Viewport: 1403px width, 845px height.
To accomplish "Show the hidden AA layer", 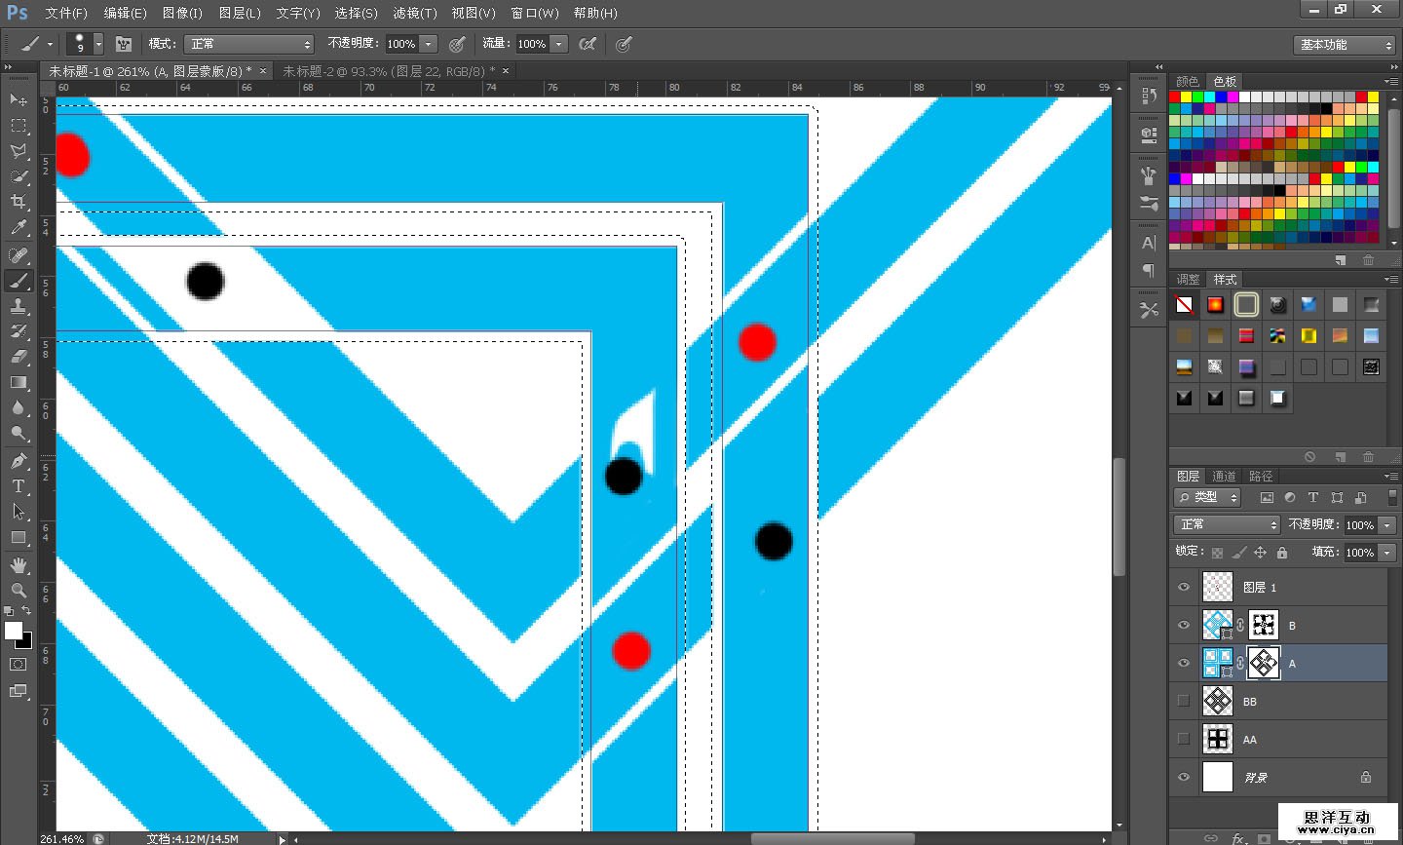I will [1184, 739].
